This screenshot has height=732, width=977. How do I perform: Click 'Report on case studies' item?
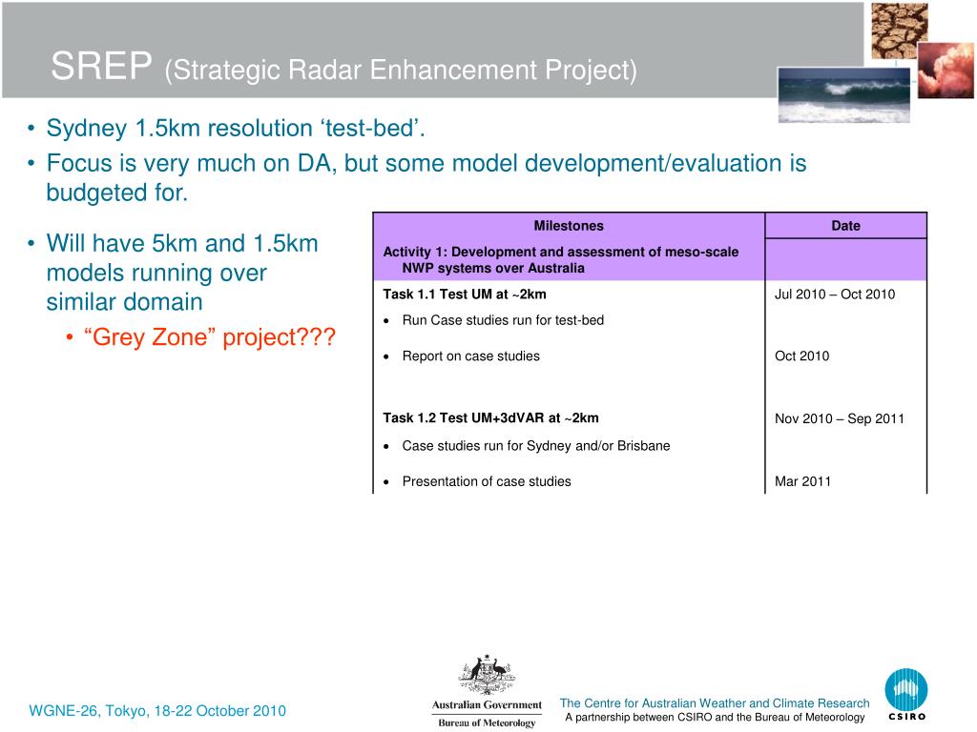coord(471,356)
